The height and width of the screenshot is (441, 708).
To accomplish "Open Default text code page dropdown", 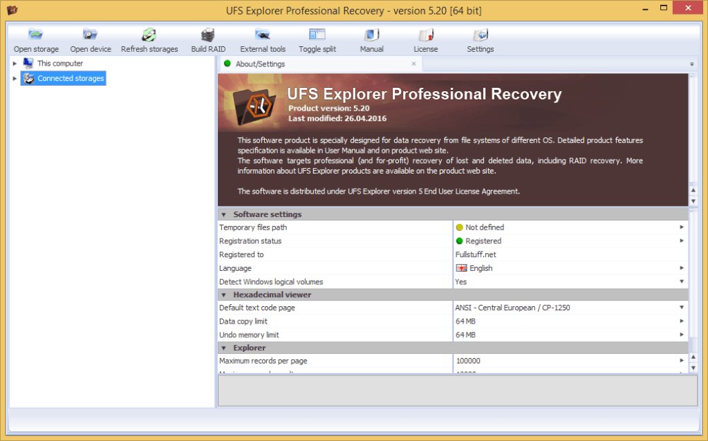I will (x=682, y=307).
